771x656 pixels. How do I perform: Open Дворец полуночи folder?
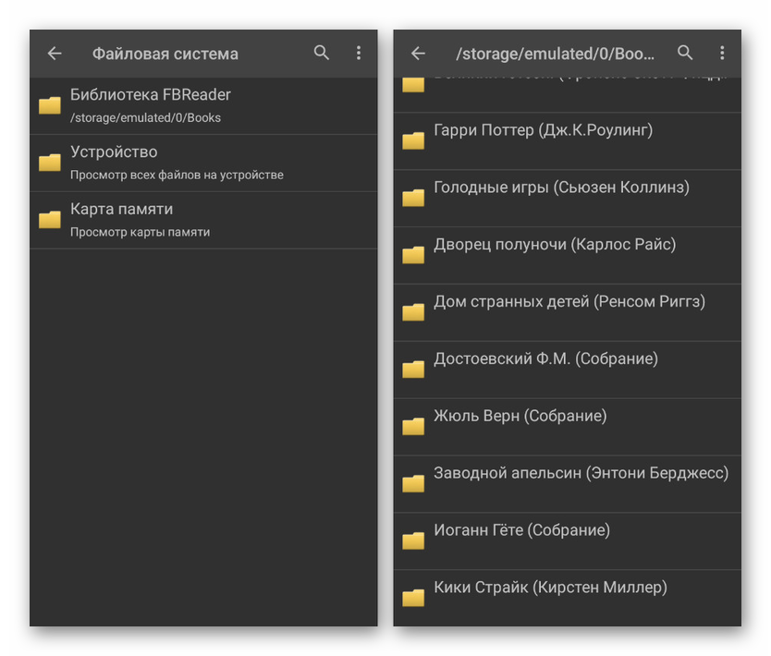point(555,245)
